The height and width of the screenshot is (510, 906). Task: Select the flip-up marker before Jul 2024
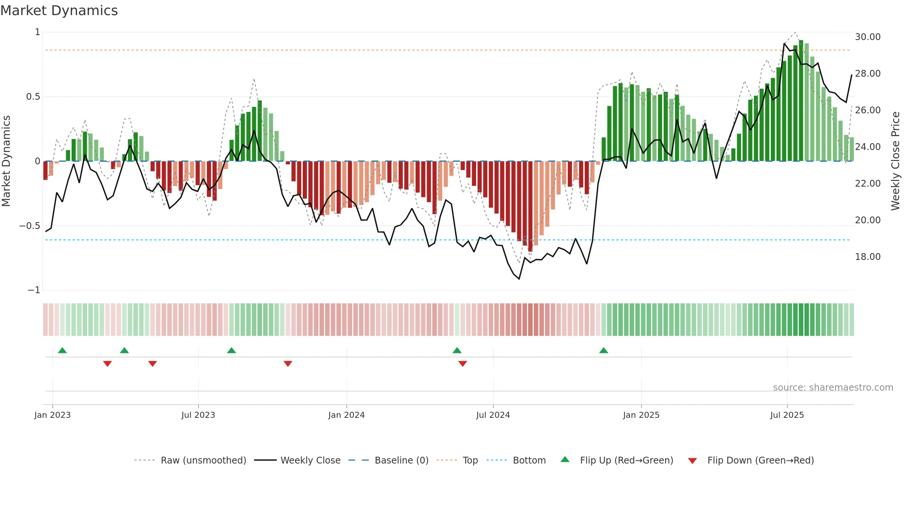(457, 350)
